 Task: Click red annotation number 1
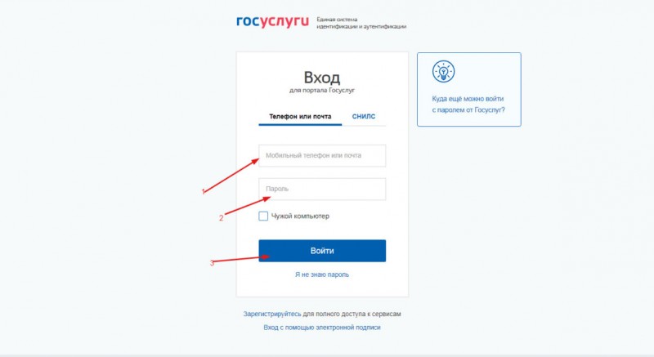[203, 192]
